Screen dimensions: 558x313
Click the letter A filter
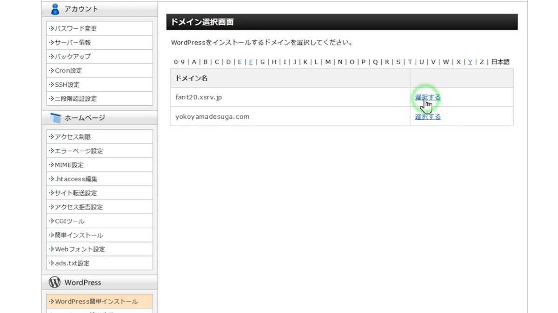194,62
